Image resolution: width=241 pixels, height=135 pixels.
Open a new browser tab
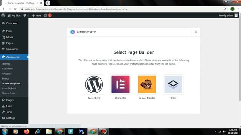48,3
